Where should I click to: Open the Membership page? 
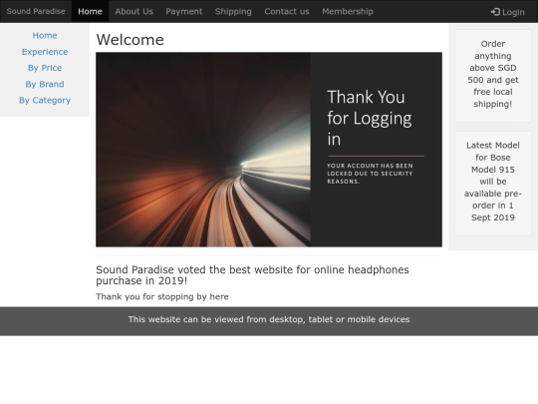[348, 11]
